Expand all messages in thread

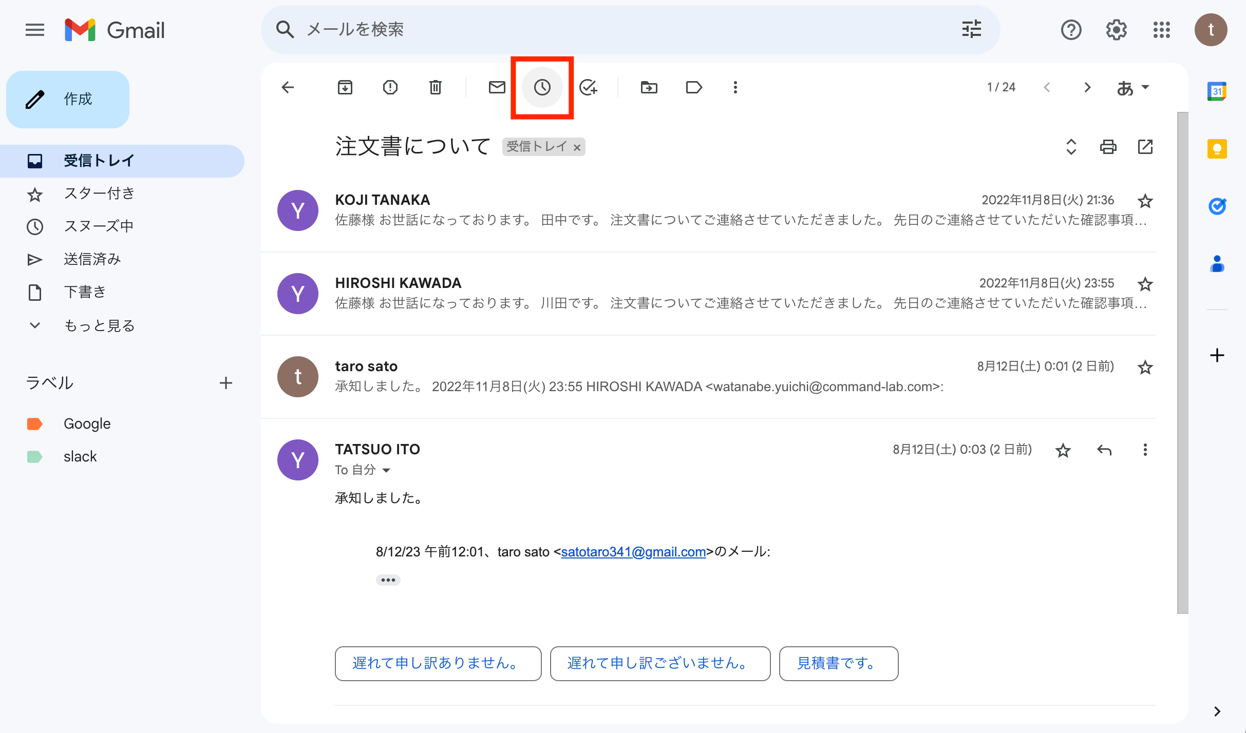click(1071, 147)
